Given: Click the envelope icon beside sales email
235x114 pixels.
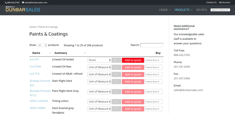Looking at the screenshot, I should pos(23,2).
